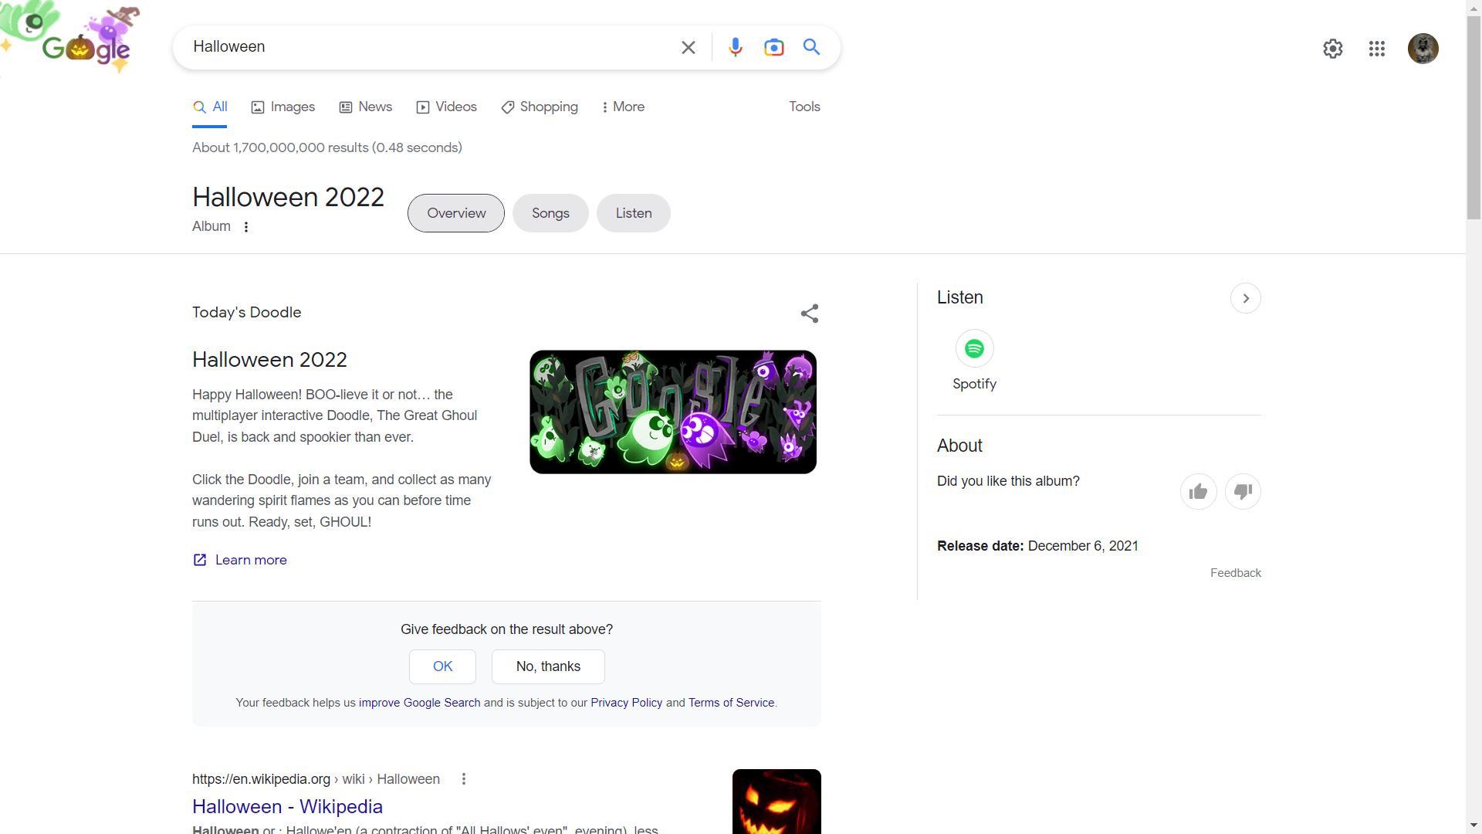Clear the search box text
The height and width of the screenshot is (834, 1482).
click(689, 47)
